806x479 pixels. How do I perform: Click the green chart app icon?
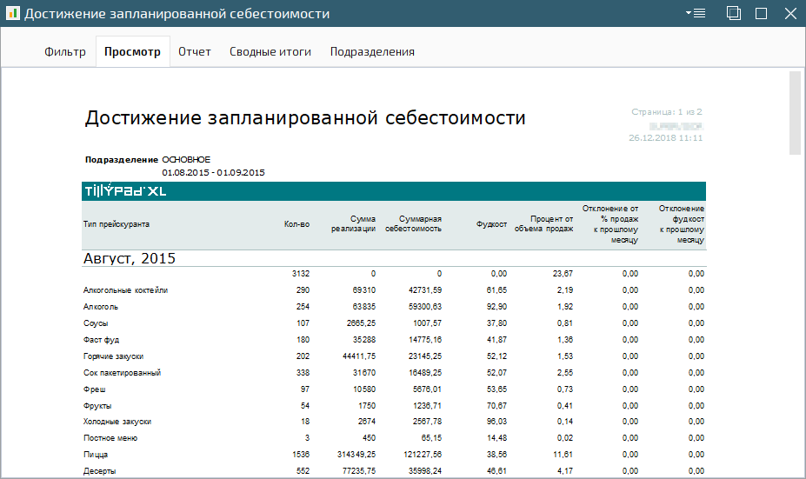[12, 13]
